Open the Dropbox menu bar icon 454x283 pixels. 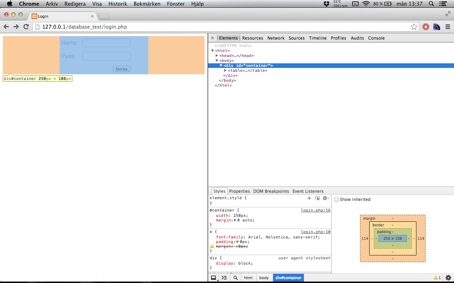(x=326, y=4)
